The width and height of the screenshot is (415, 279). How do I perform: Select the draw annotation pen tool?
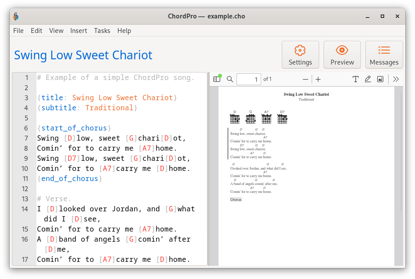point(368,79)
